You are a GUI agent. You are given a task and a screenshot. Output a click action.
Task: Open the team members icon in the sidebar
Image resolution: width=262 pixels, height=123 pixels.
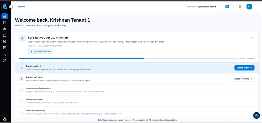coord(5,29)
